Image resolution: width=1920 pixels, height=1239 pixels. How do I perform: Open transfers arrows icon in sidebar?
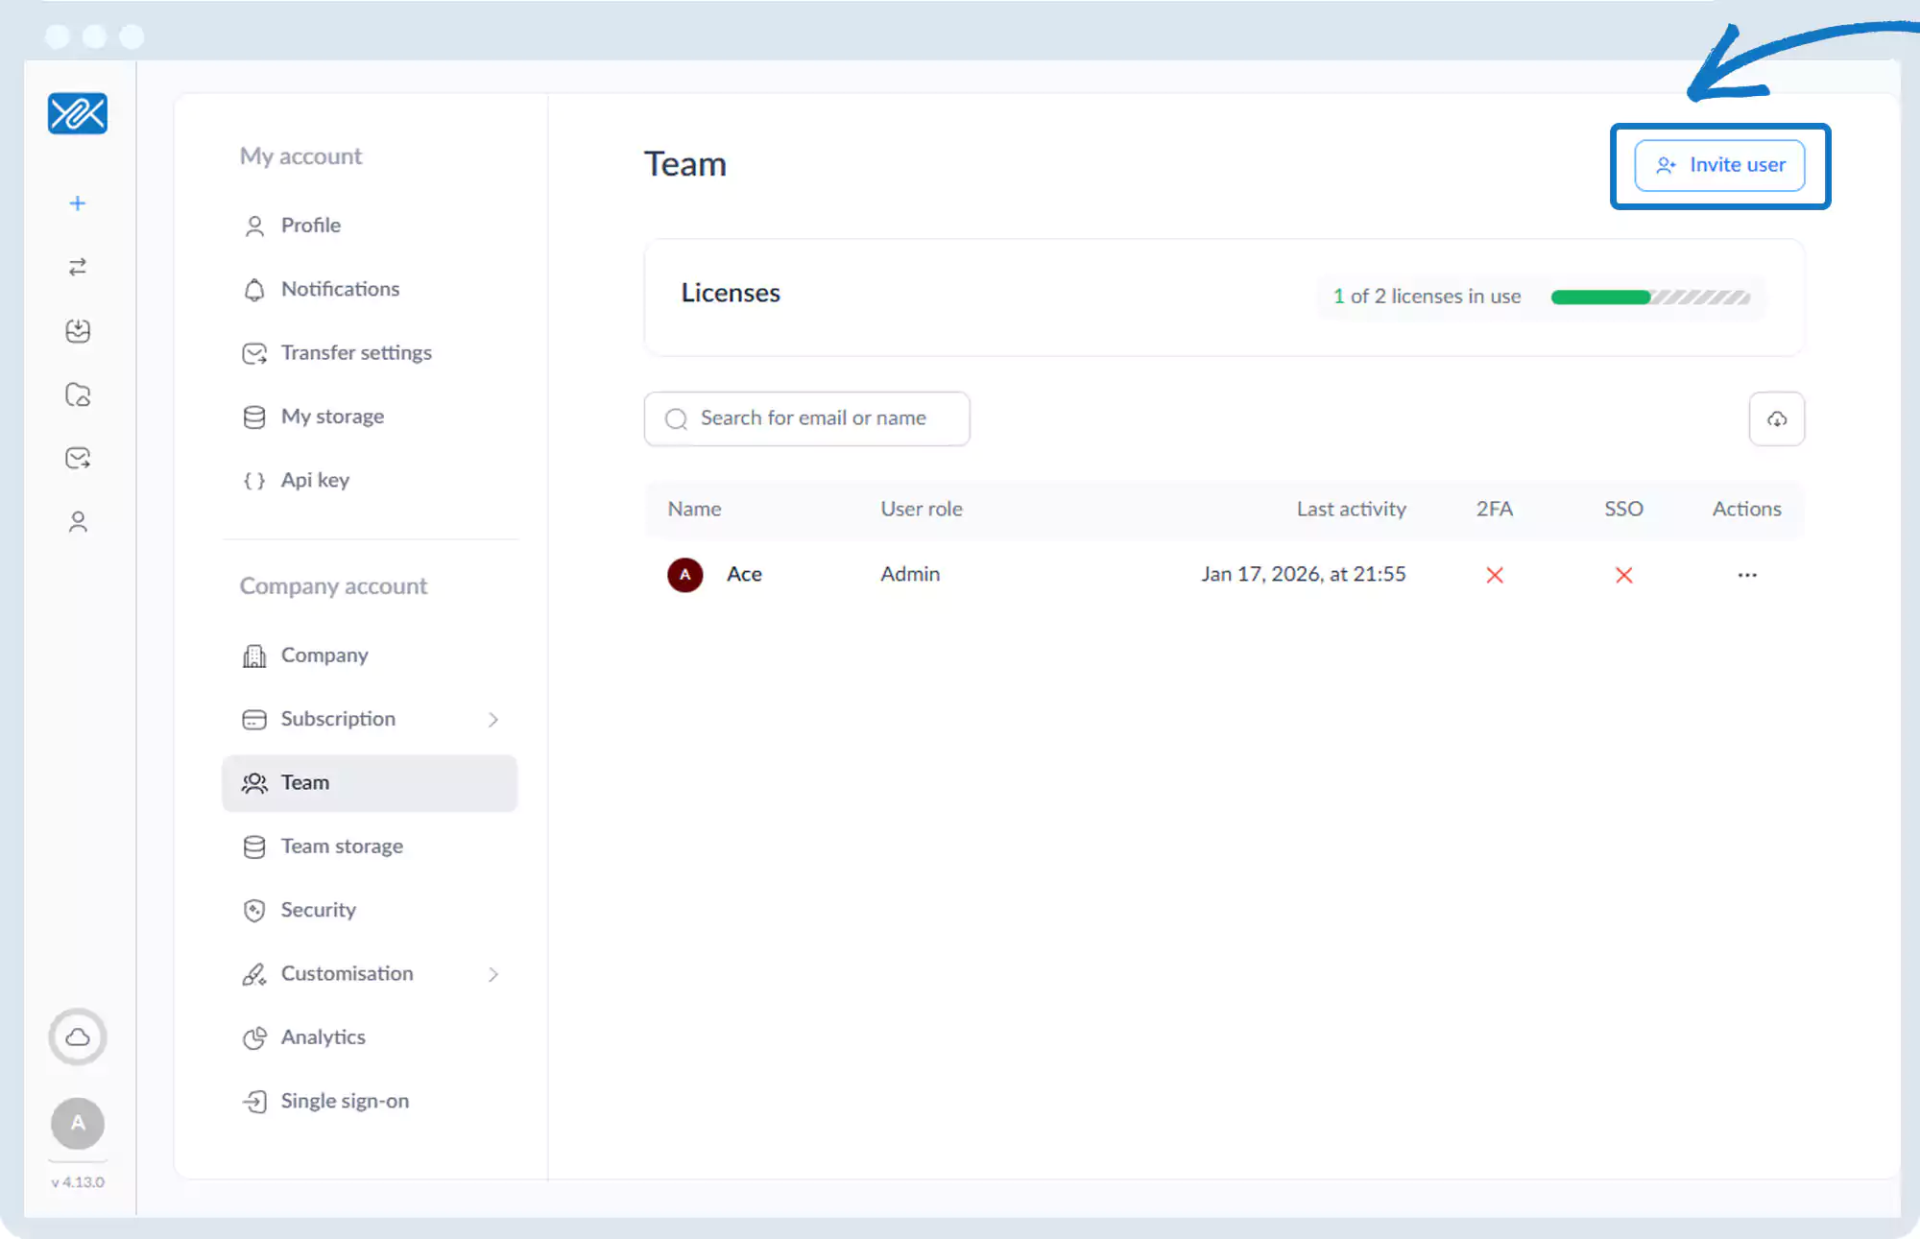[x=78, y=267]
